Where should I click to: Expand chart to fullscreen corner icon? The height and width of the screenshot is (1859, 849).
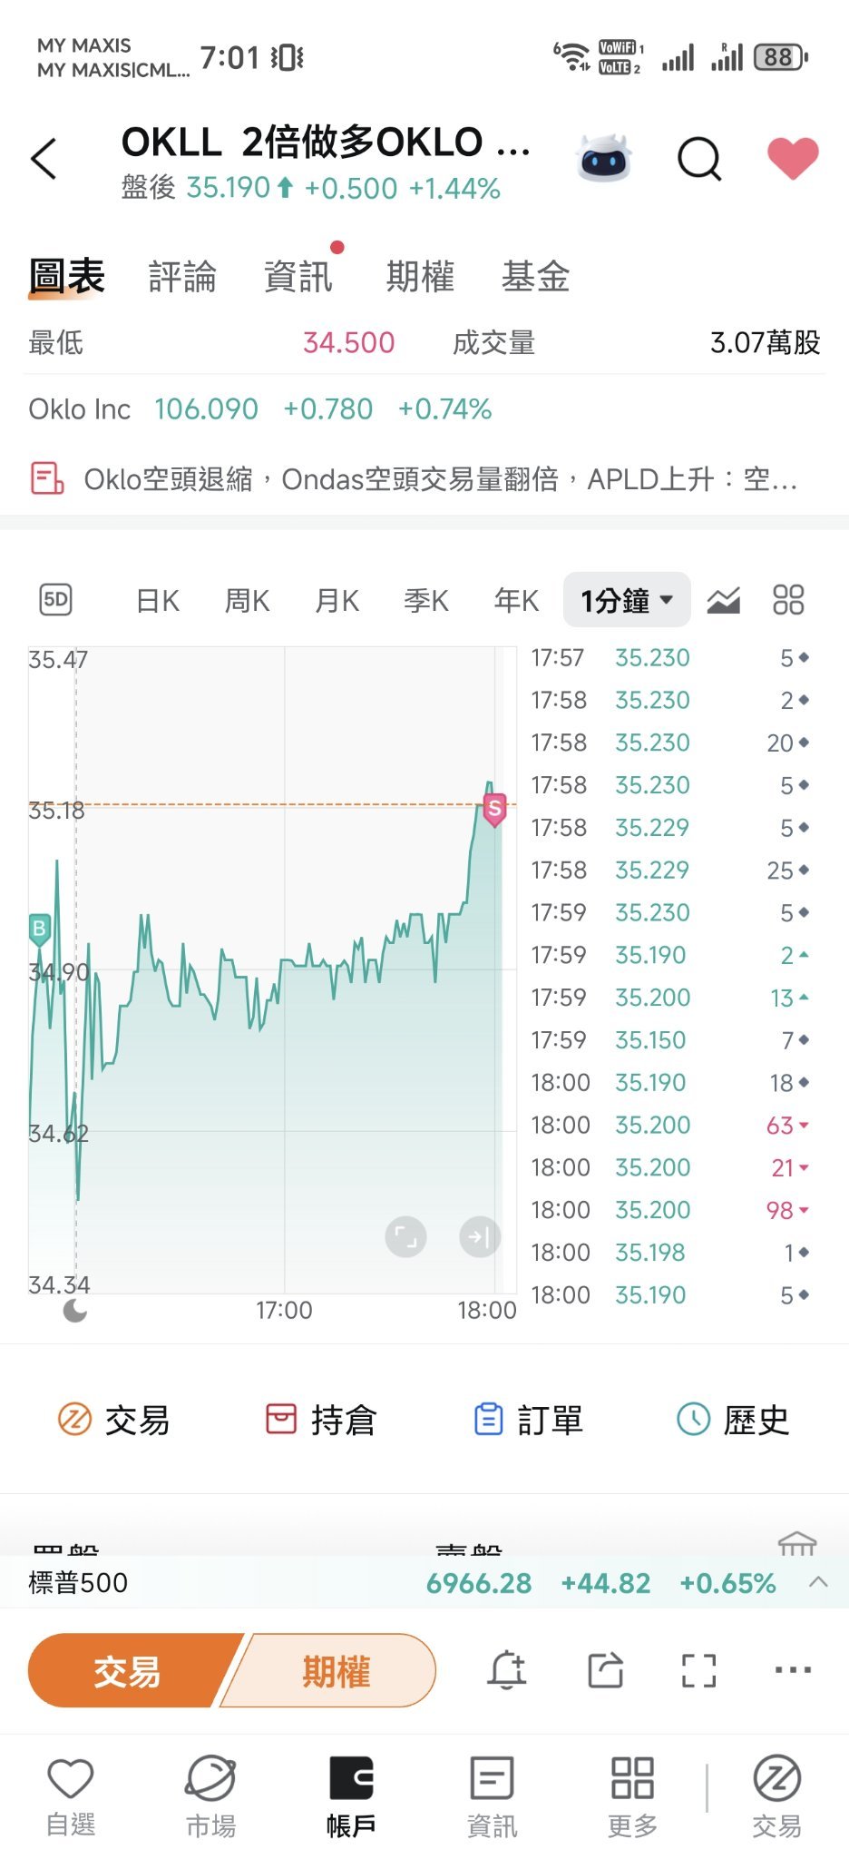(405, 1236)
